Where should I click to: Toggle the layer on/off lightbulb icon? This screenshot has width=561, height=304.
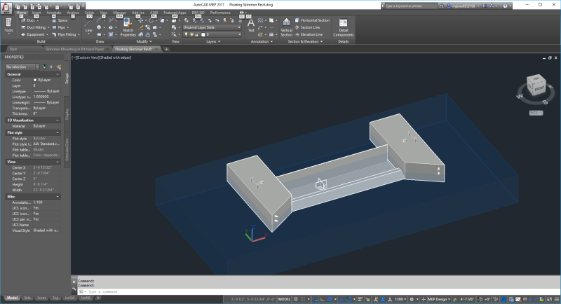pyautogui.click(x=186, y=34)
